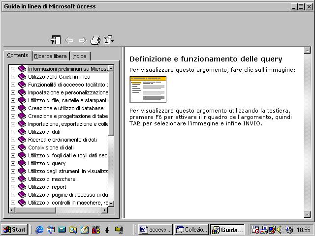Expand Informazioni preliminari su Microsoft node
315x236 pixels.
tap(13, 69)
